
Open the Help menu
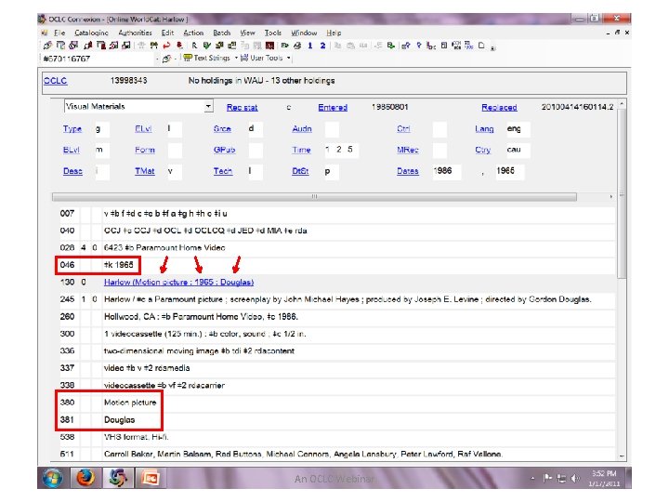[x=334, y=33]
